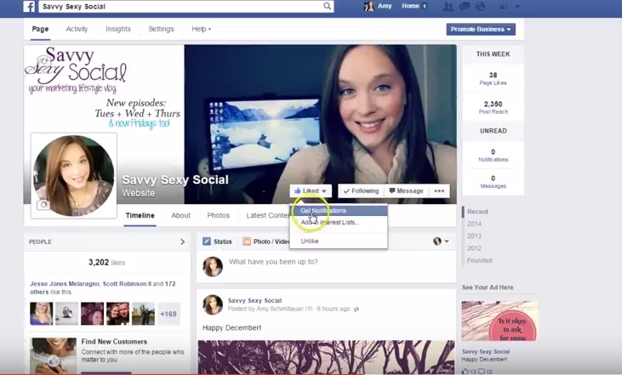Click the globe audience icon on post
Viewport: 622px width, 375px height.
pyautogui.click(x=357, y=310)
